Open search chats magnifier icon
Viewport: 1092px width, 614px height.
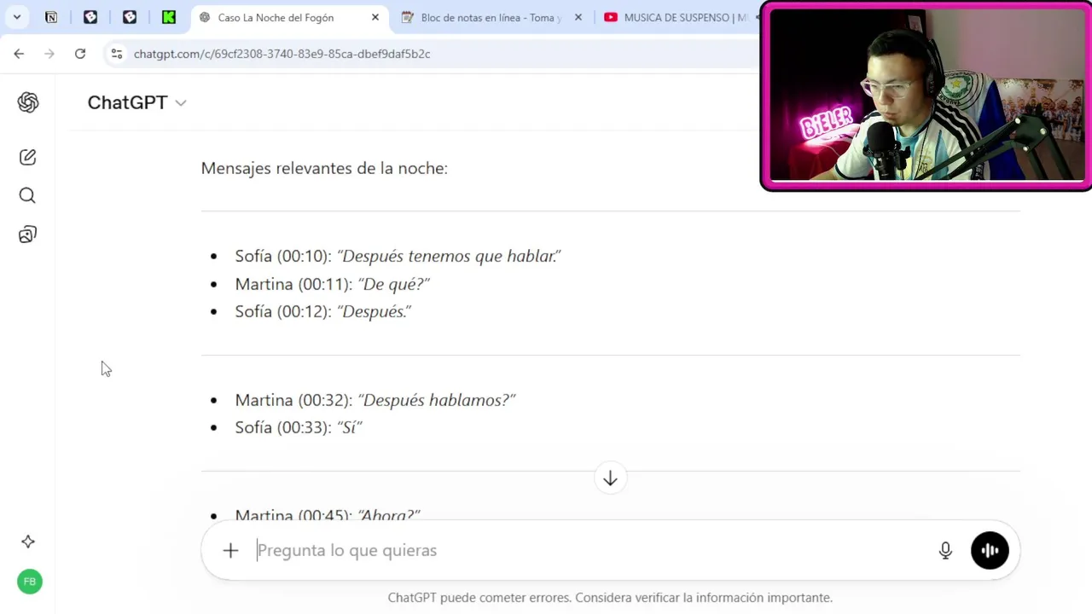[x=27, y=196]
